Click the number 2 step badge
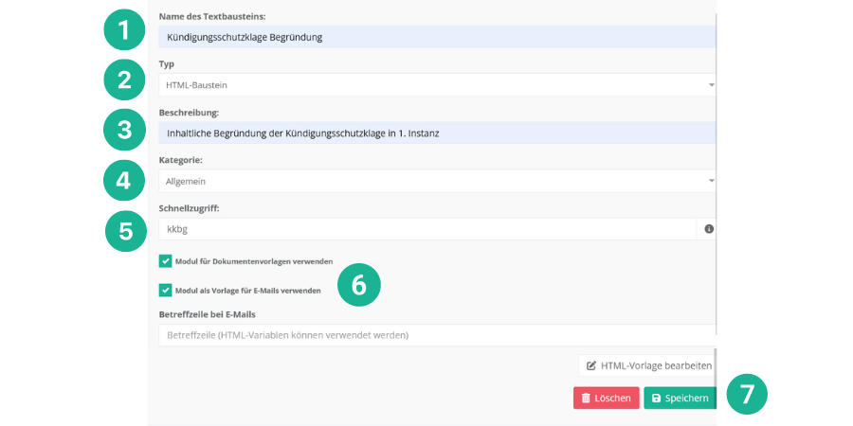The image size is (853, 426). click(124, 80)
